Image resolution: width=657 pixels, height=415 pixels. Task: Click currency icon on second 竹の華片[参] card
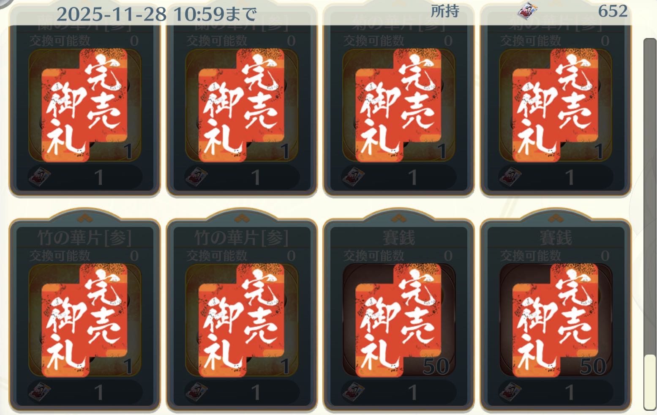tap(196, 392)
